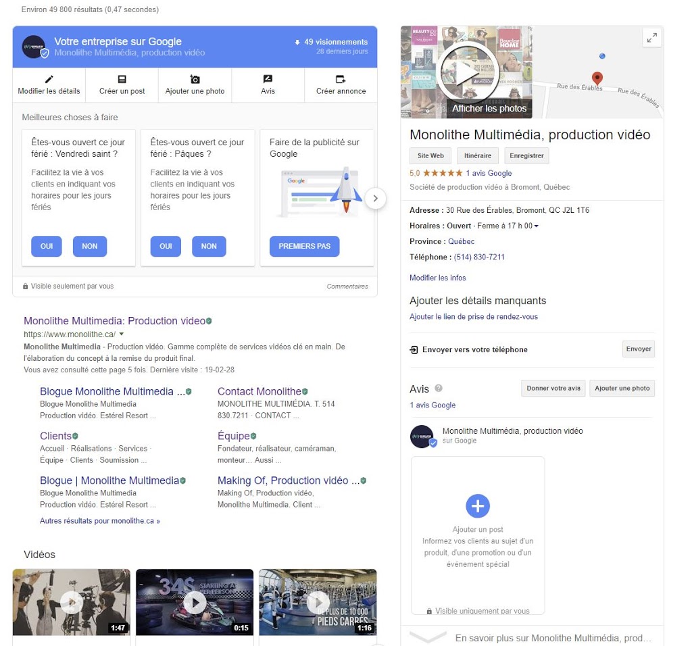The image size is (692, 646).
Task: Click Modifier les infos link
Action: [437, 278]
